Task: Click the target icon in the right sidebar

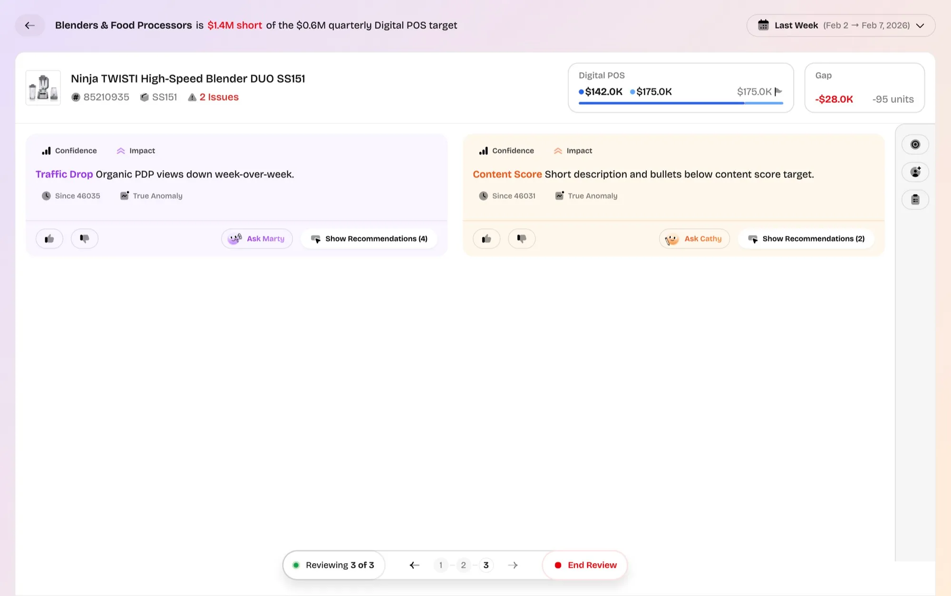Action: (915, 145)
